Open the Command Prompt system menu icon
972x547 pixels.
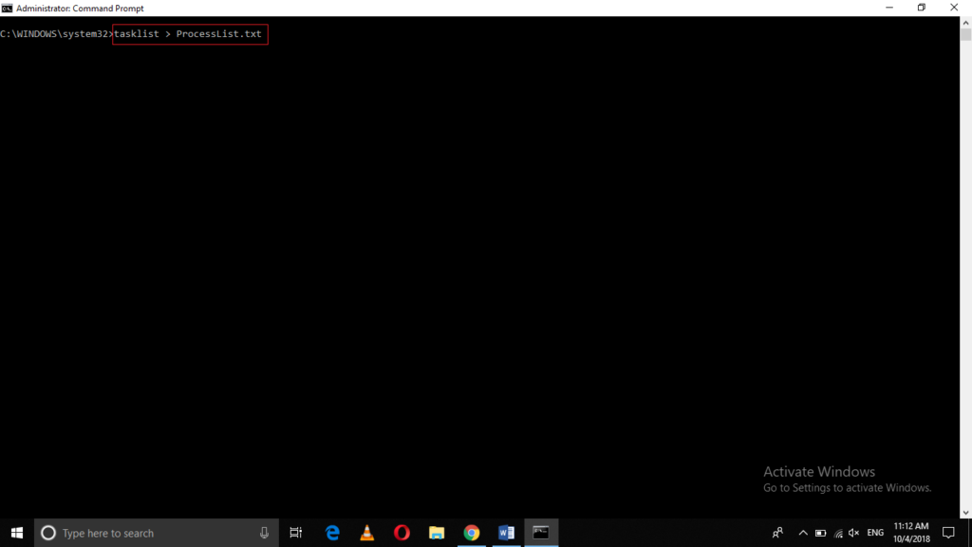tap(8, 8)
